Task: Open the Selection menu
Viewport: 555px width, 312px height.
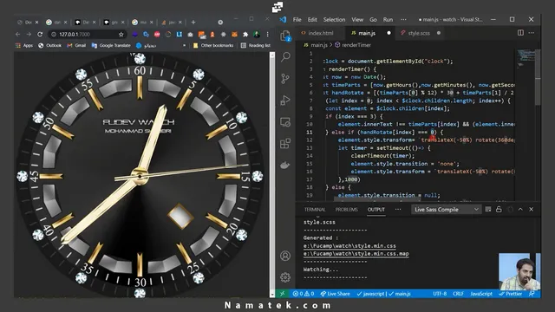Action: [x=334, y=19]
